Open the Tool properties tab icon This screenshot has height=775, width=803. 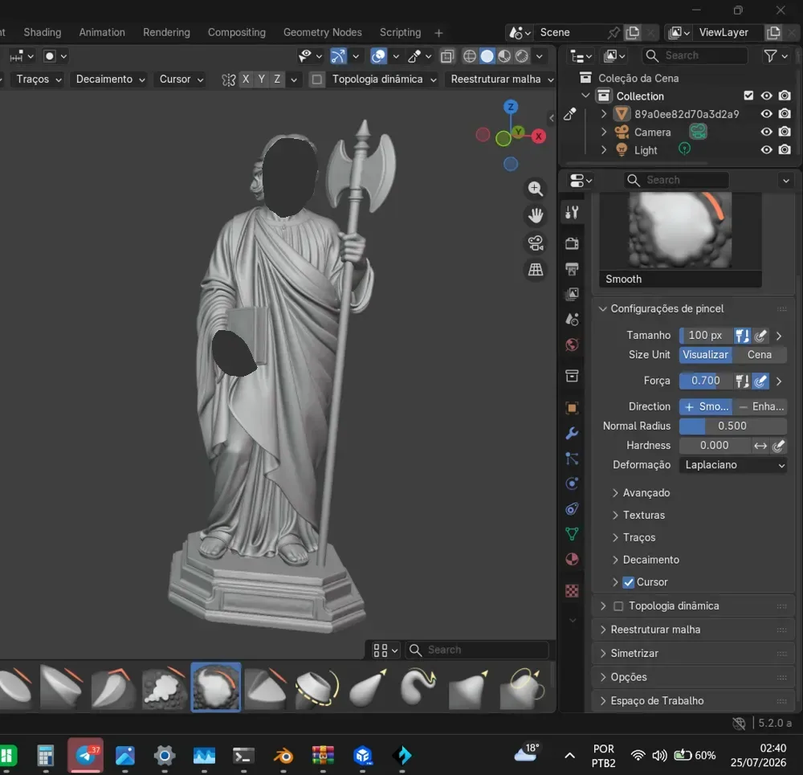[x=572, y=212]
